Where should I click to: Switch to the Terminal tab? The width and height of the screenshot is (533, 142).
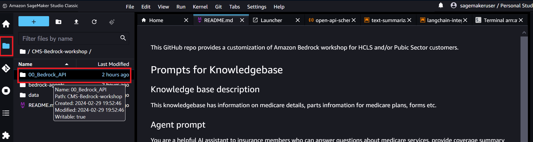tap(500, 20)
